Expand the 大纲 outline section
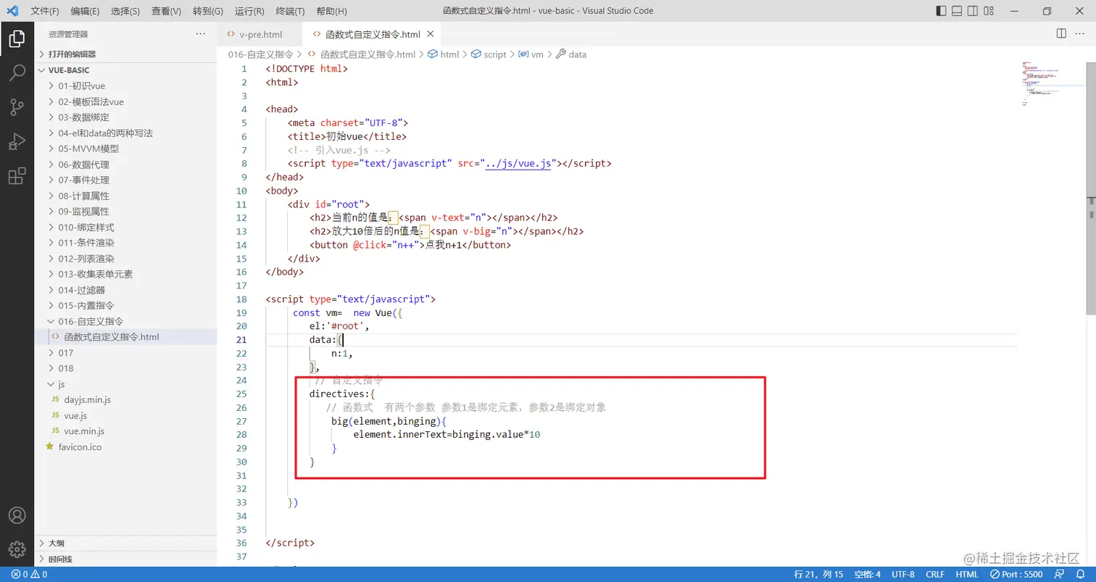Screen dimensions: 1096x582 click(125, 543)
